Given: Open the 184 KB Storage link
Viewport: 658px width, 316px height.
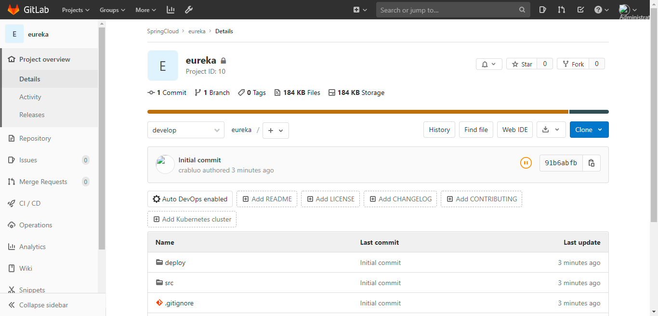Looking at the screenshot, I should [x=356, y=92].
